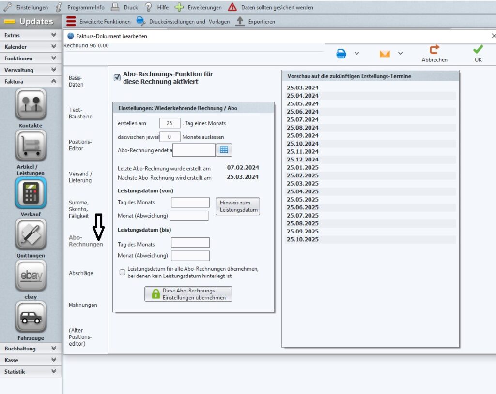Expand the Kalender sidebar section
496x394 pixels.
tap(31, 47)
